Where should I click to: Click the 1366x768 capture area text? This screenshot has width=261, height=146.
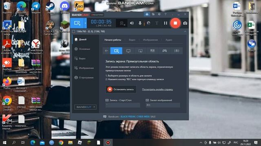pos(91,32)
